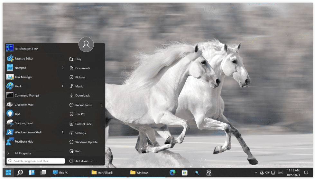Expand Recent Items submenu arrow
Image resolution: width=315 pixels, height=179 pixels.
point(102,105)
